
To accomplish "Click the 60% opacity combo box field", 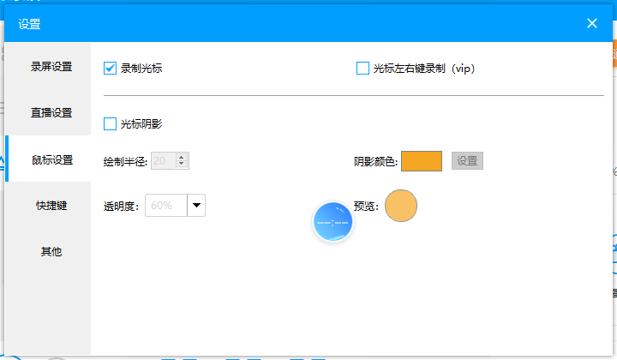I will pyautogui.click(x=166, y=205).
